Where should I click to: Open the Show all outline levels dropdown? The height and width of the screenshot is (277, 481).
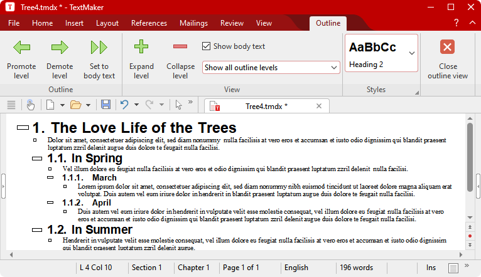click(x=271, y=67)
